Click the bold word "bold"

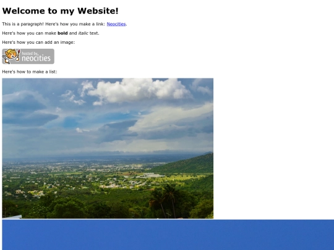(62, 33)
